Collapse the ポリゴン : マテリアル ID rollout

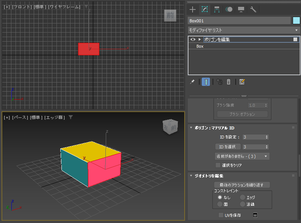coord(191,128)
